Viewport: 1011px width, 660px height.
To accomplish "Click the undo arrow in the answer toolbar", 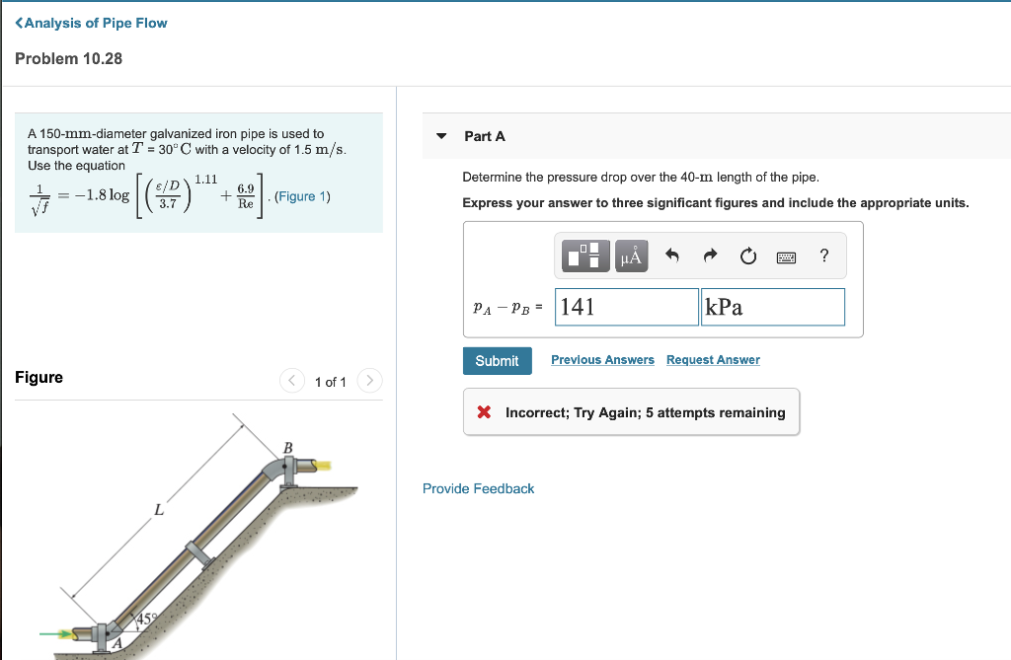I will (671, 256).
